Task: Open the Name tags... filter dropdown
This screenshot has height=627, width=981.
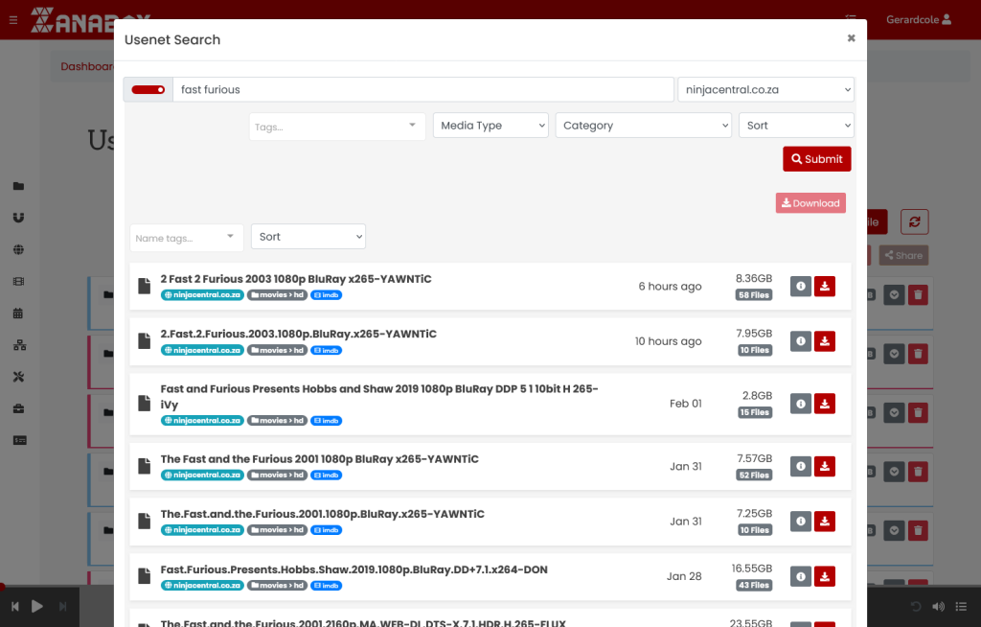Action: pyautogui.click(x=187, y=238)
